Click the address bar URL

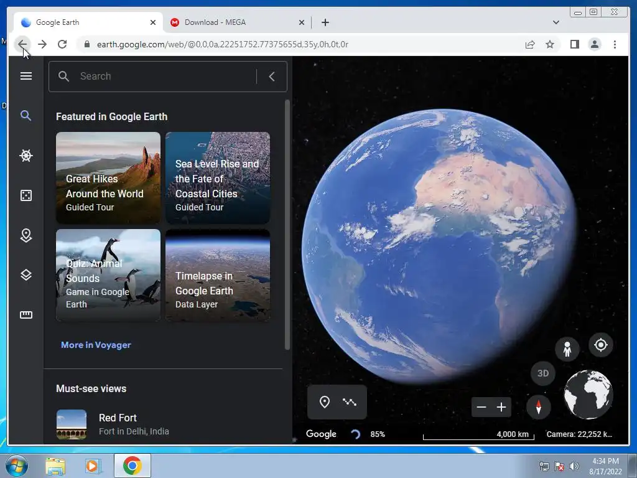click(223, 44)
